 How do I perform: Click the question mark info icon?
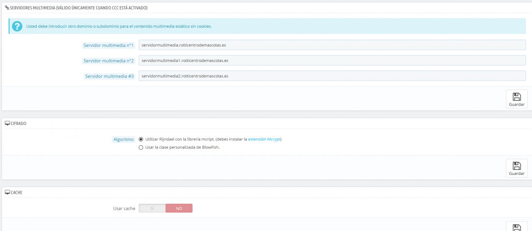point(17,26)
